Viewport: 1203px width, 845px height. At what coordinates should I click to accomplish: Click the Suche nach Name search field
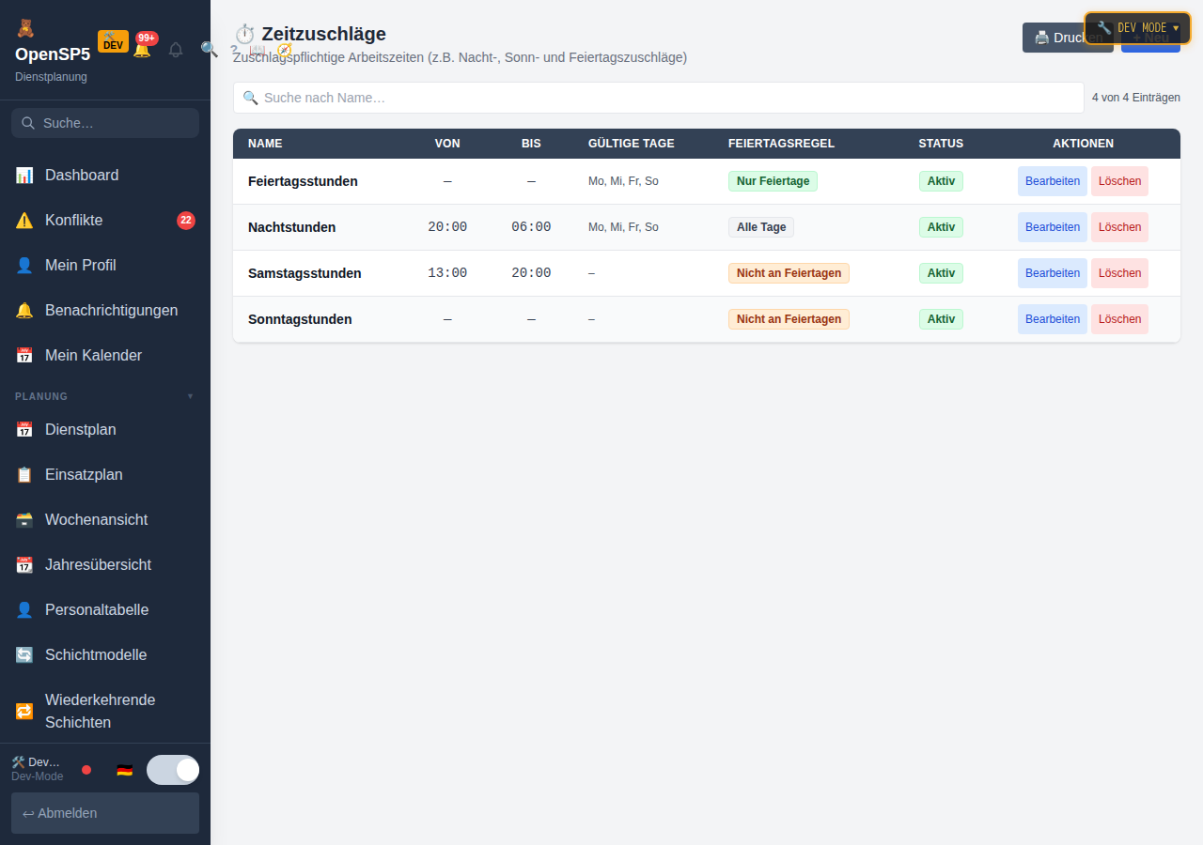(658, 98)
